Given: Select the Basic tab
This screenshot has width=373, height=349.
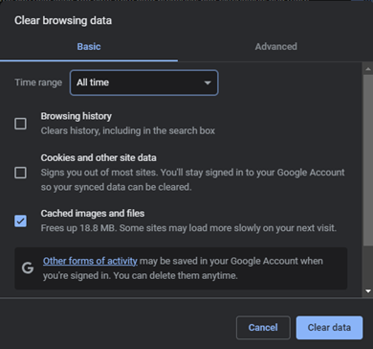Looking at the screenshot, I should pos(89,47).
